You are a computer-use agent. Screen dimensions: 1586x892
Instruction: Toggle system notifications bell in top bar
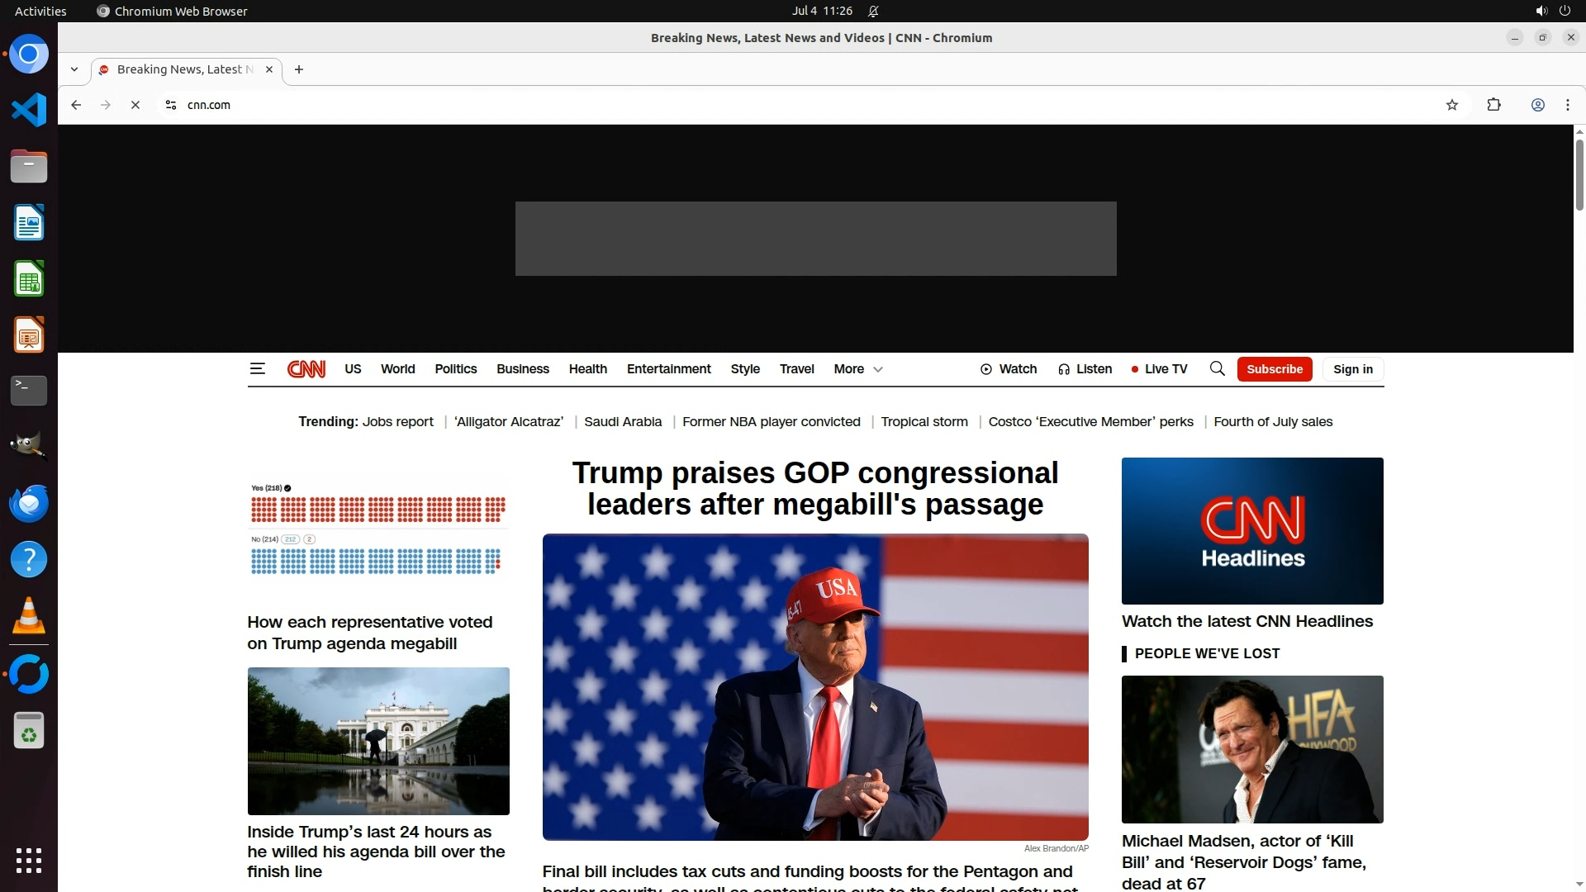pos(873,11)
